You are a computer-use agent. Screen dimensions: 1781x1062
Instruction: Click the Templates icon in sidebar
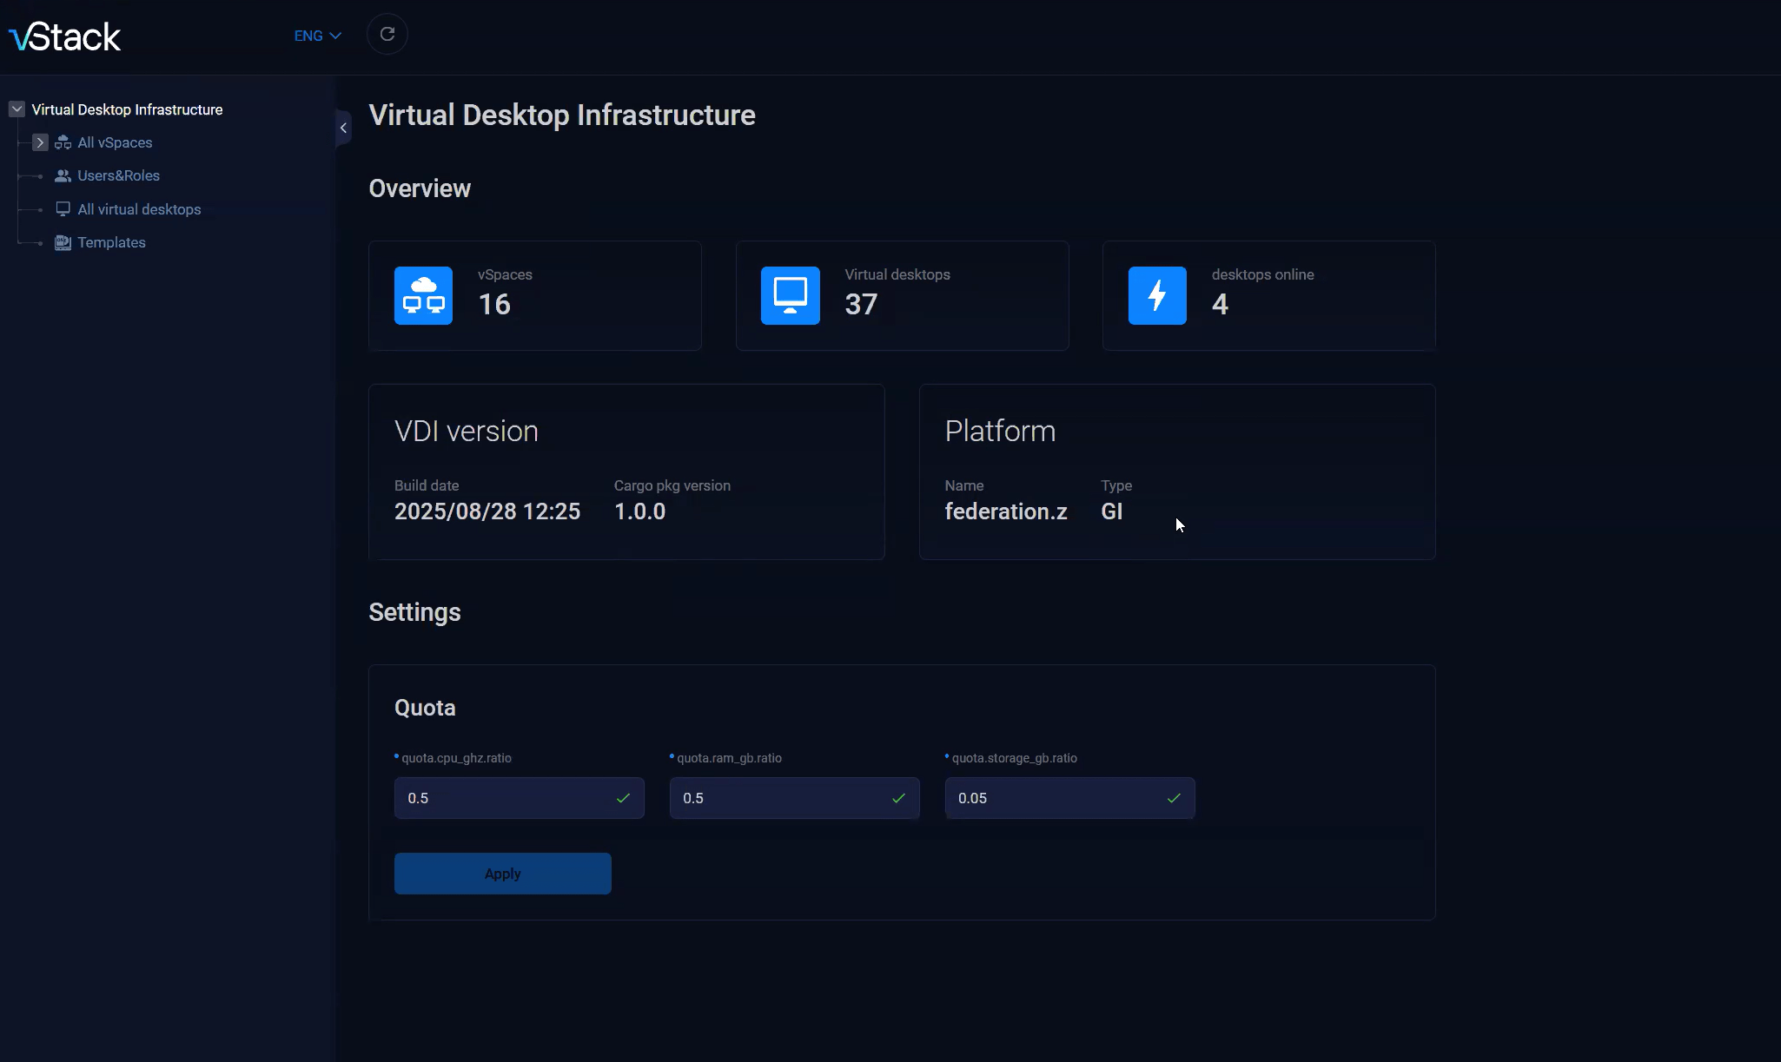click(x=63, y=242)
